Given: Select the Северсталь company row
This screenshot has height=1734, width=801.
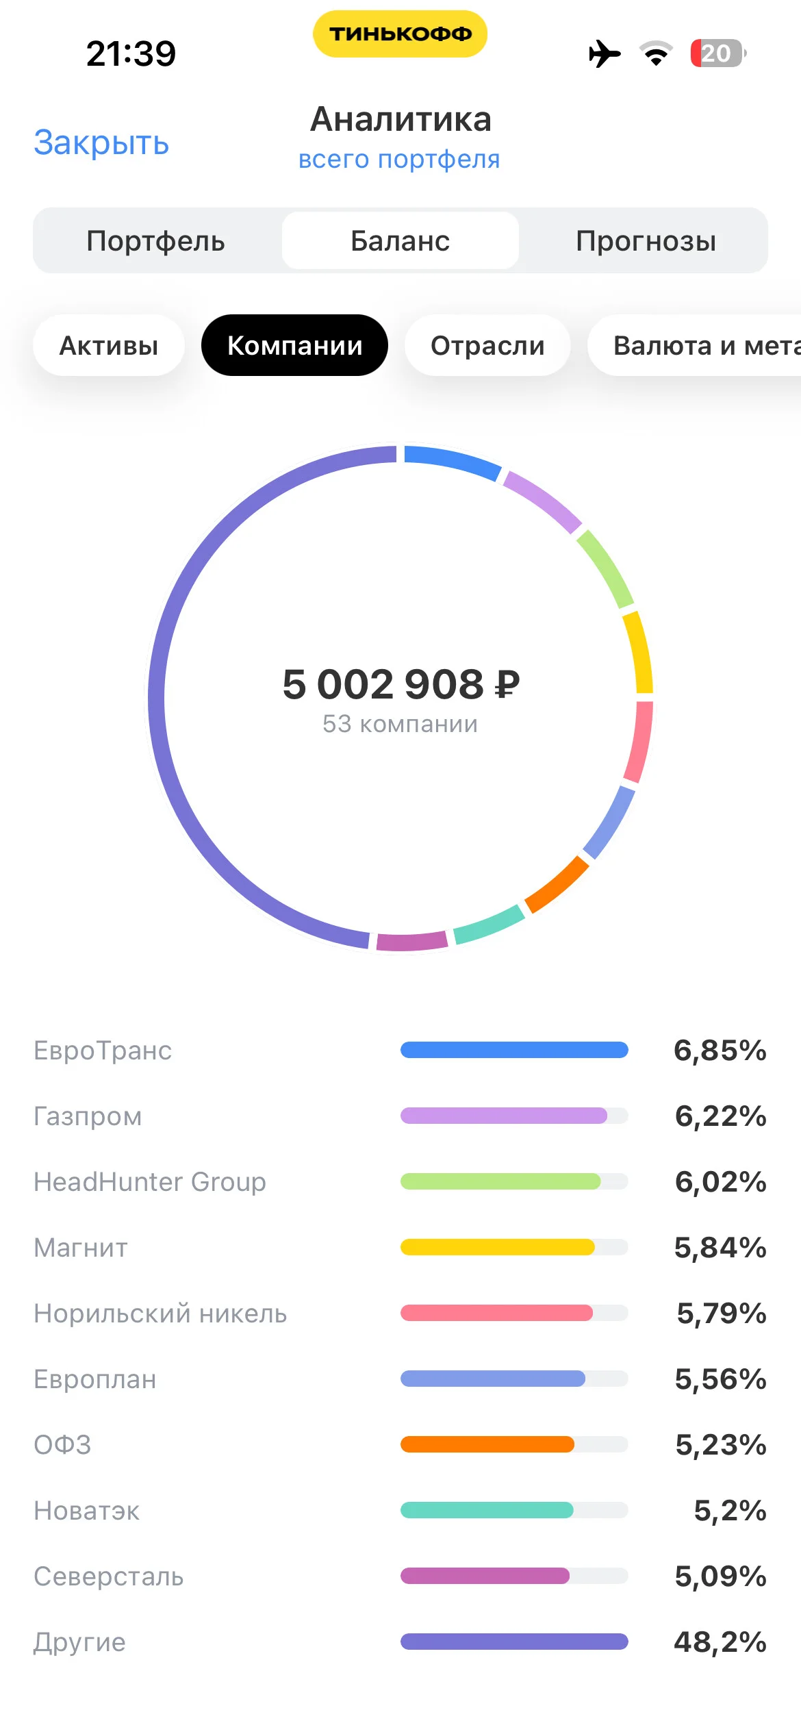Looking at the screenshot, I should click(400, 1576).
